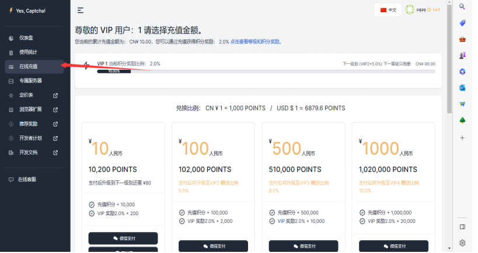Click the 1,020,000 POINTS text
This screenshot has width=478, height=253.
click(388, 169)
